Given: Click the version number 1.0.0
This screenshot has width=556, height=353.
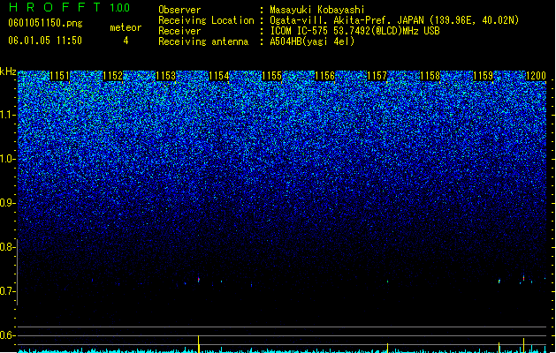Looking at the screenshot, I should [x=120, y=8].
